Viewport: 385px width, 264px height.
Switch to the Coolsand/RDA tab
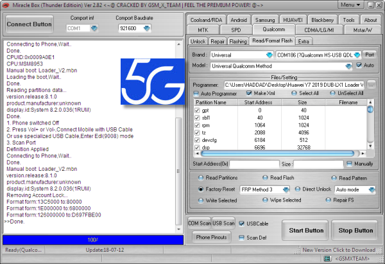click(206, 20)
